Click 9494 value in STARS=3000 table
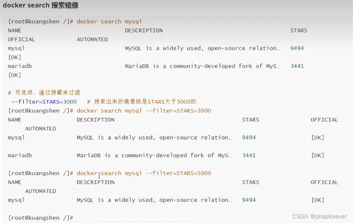The image size is (353, 223). coord(249,137)
